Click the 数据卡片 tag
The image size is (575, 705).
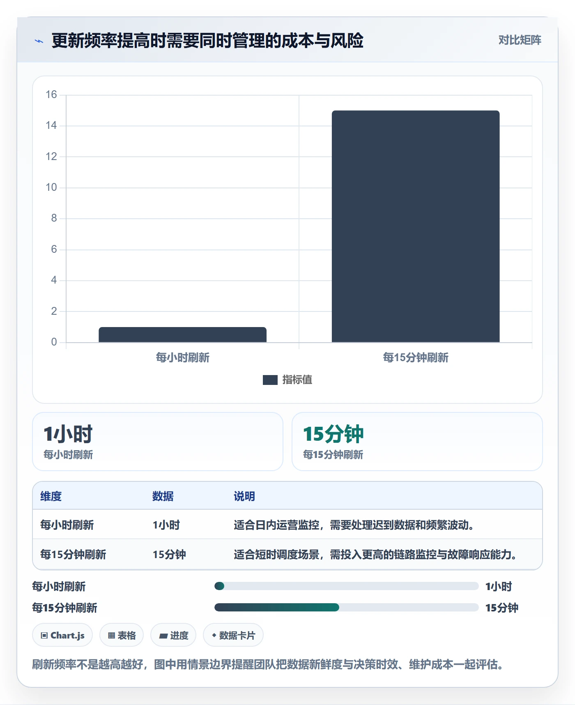[233, 635]
